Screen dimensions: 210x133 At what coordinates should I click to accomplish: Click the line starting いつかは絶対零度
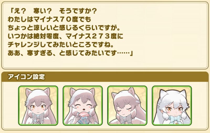click(65, 36)
